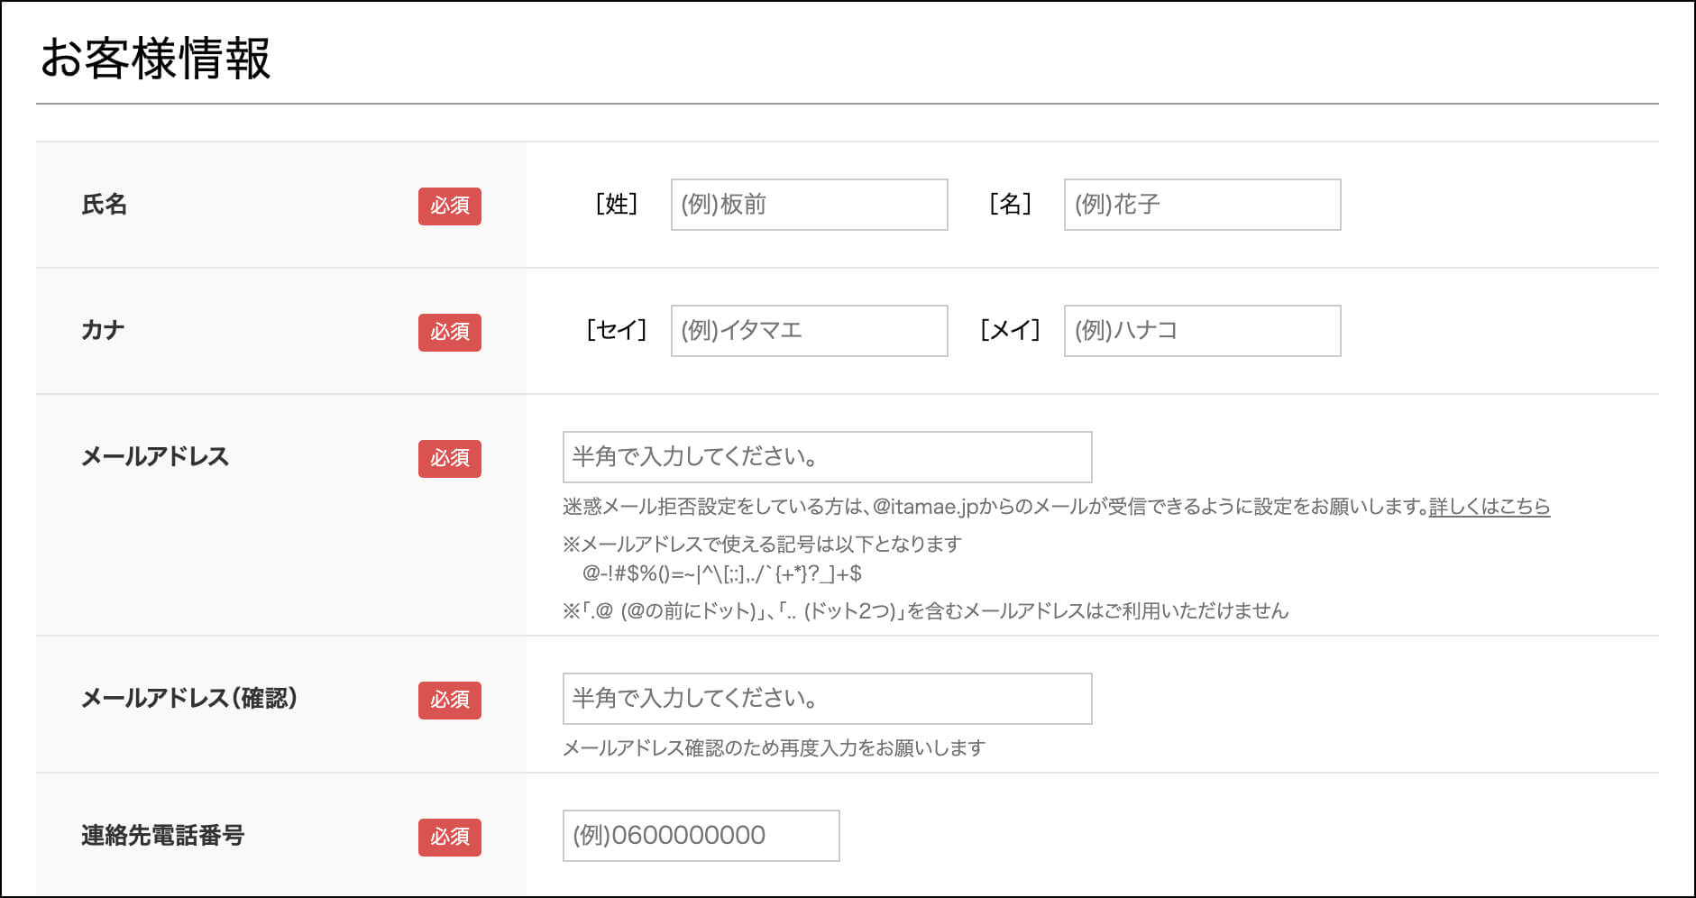Click the [メイ] field label
The image size is (1696, 898).
(1010, 330)
